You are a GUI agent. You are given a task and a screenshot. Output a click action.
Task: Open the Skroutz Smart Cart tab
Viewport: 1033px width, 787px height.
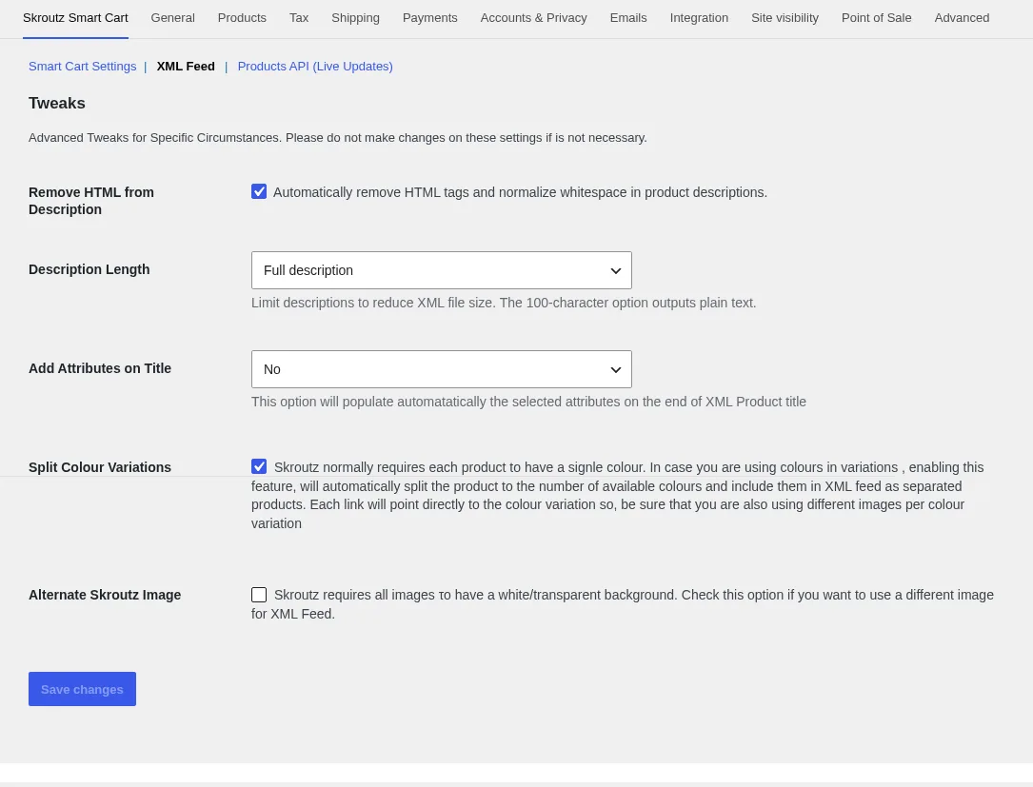[75, 18]
